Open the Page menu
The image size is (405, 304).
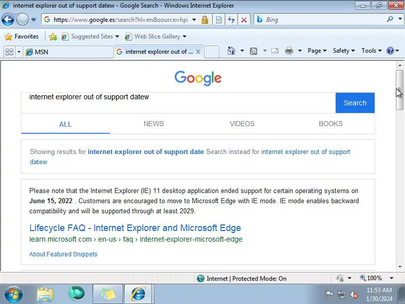tap(317, 51)
